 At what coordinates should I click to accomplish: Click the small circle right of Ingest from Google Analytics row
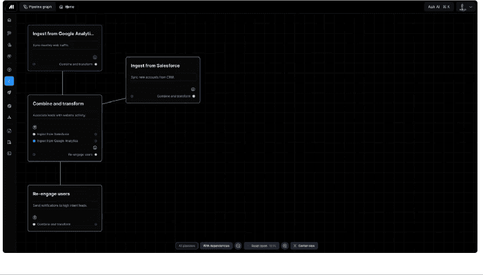click(96, 141)
